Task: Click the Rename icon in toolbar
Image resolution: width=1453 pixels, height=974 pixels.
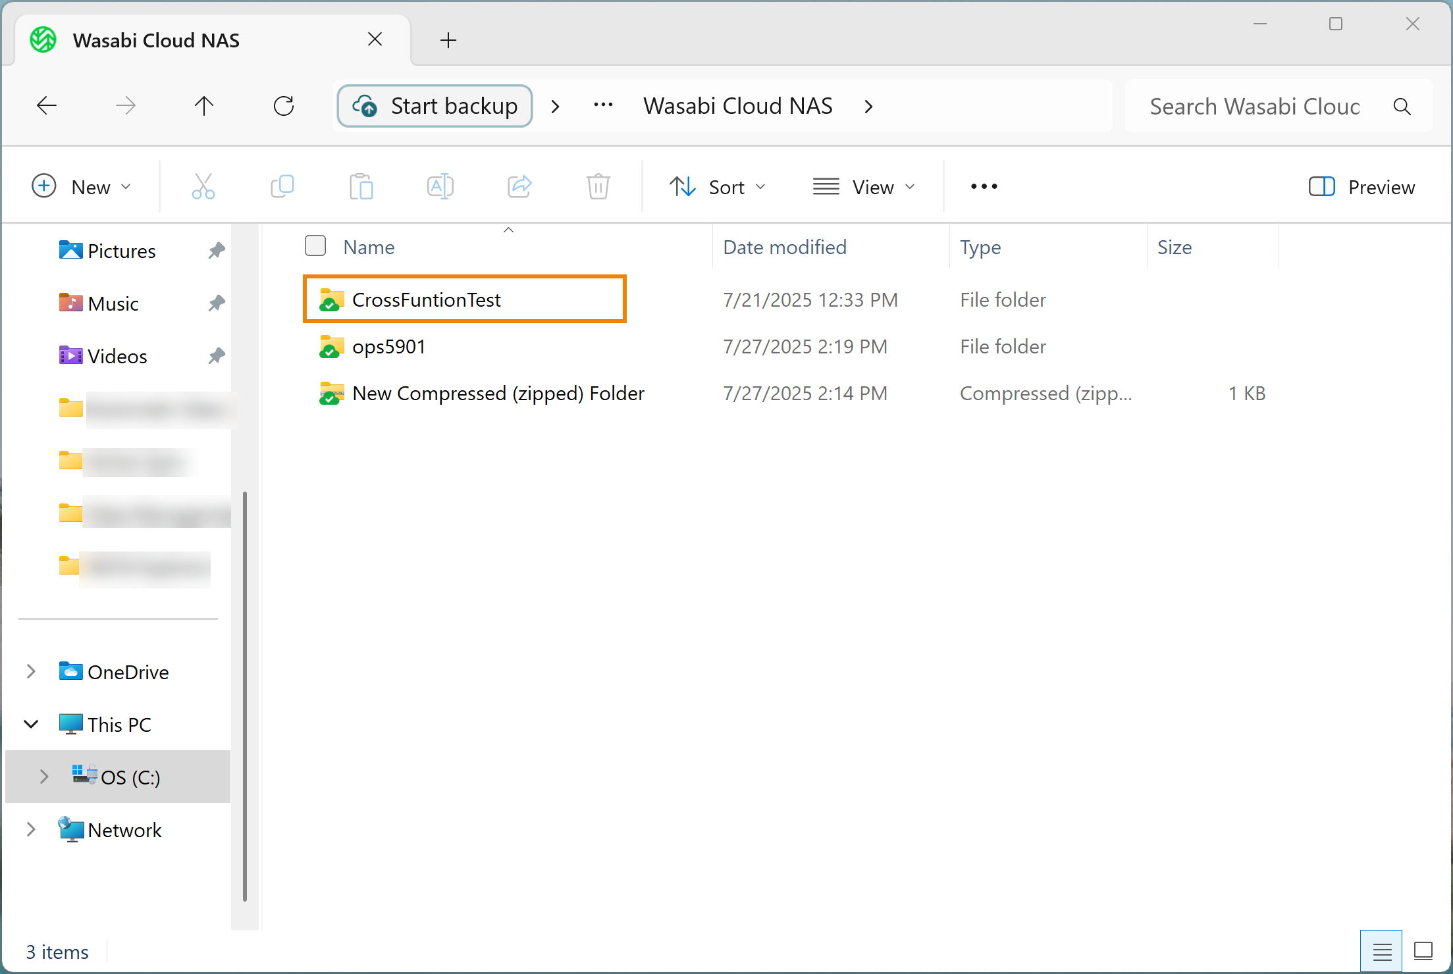Action: pos(440,187)
